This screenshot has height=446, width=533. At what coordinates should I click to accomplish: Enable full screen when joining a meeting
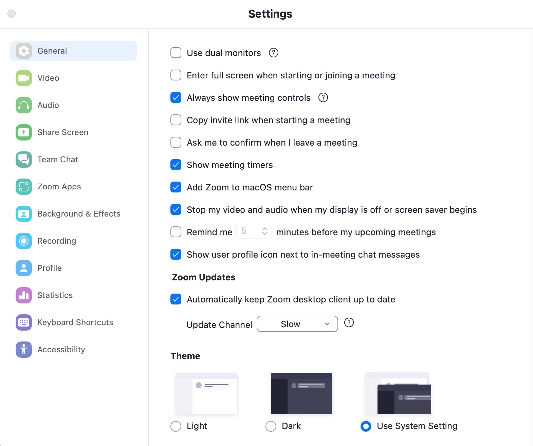[176, 75]
